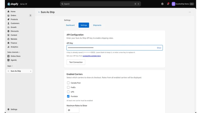The height and width of the screenshot is (113, 201).
Task: Open the notifications bell icon
Action: [168, 4]
